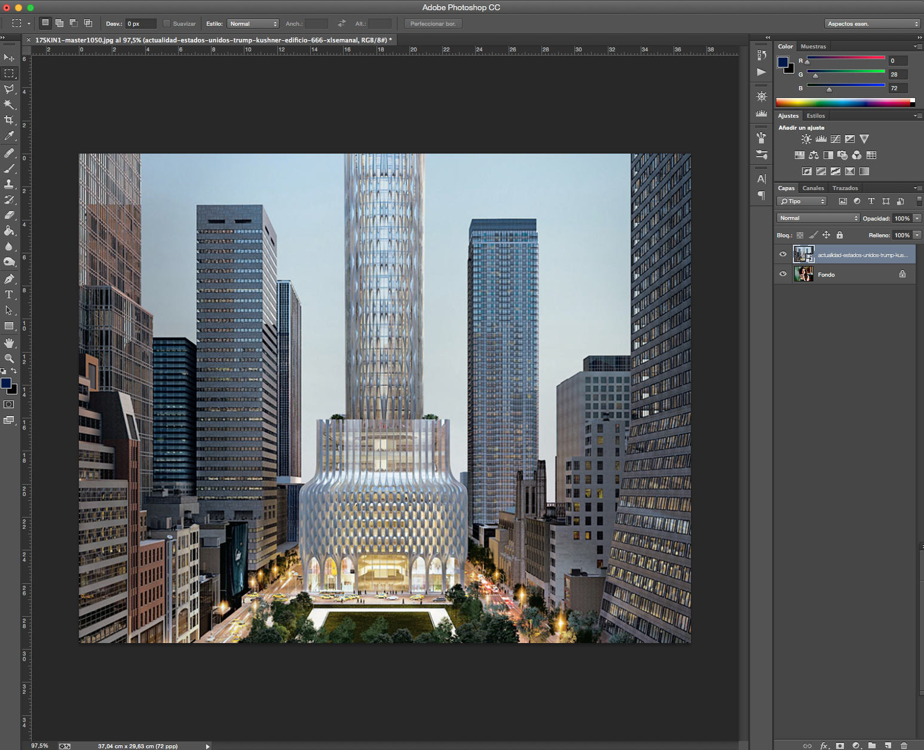924x750 pixels.
Task: Create a new layer group
Action: pyautogui.click(x=872, y=745)
